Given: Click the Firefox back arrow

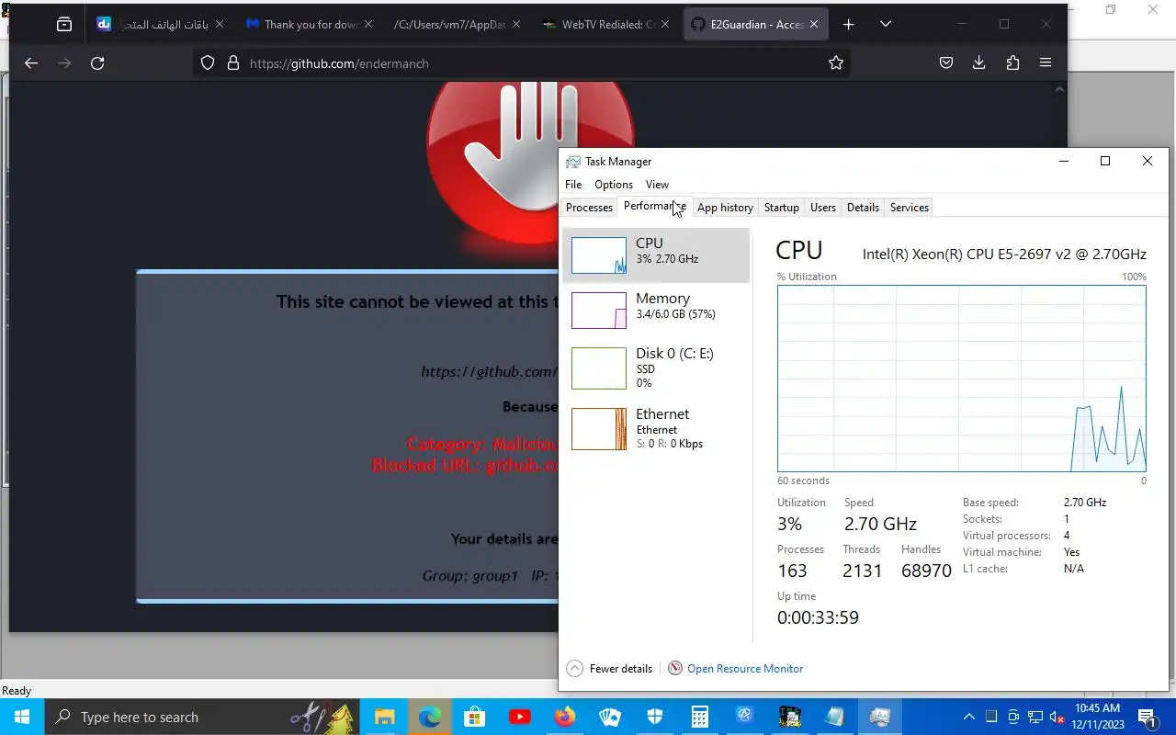Looking at the screenshot, I should coord(31,63).
